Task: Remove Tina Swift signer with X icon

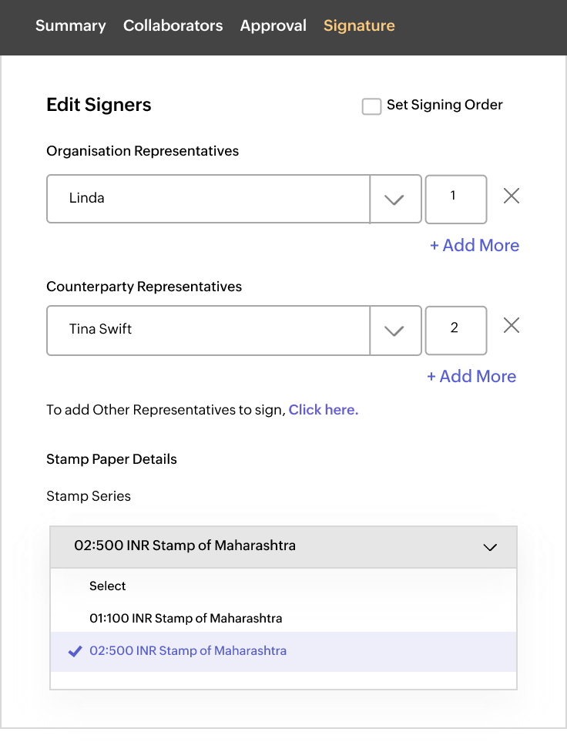Action: [x=511, y=326]
